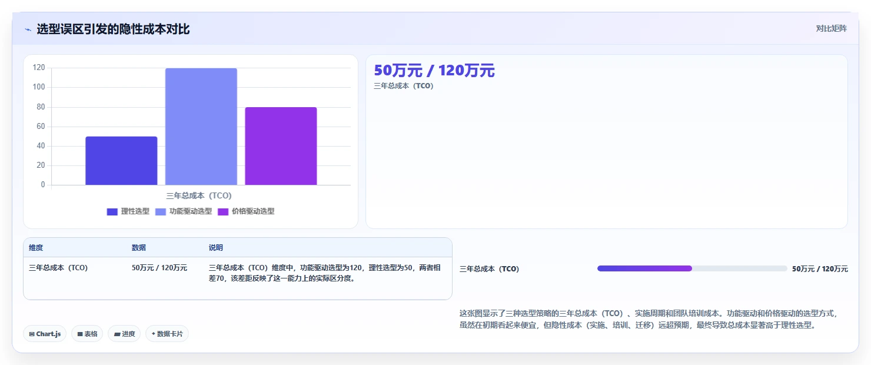Screen dimensions: 871x365
Task: Click the 功能驱动选型 legend label
Action: (191, 212)
